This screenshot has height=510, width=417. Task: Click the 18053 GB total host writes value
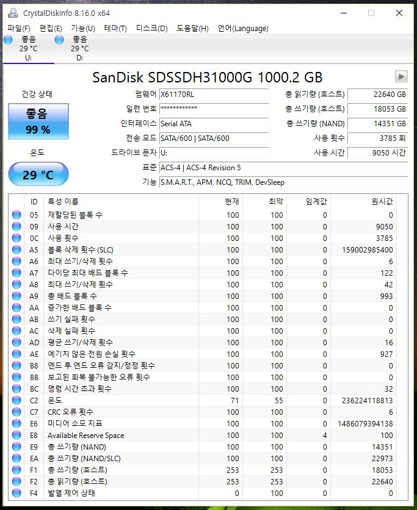[377, 109]
